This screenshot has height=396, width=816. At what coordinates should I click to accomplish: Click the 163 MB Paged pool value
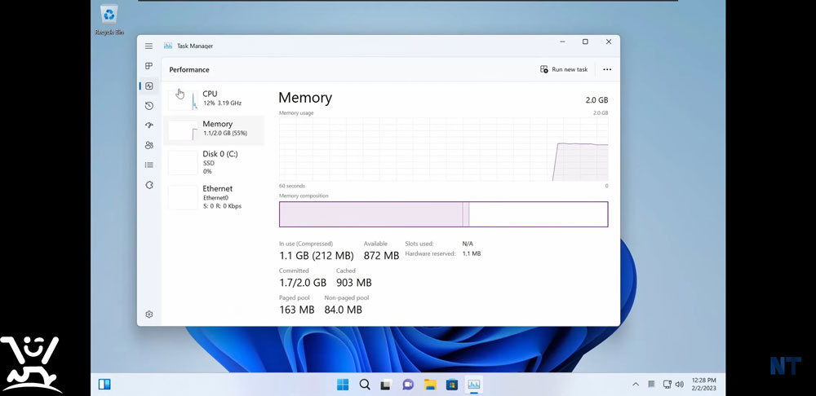297,310
